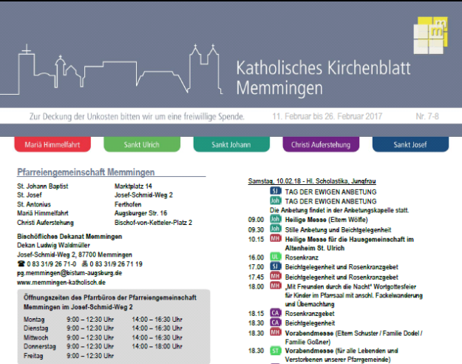Click the freiwillige Spende donation notice

pos(137,116)
